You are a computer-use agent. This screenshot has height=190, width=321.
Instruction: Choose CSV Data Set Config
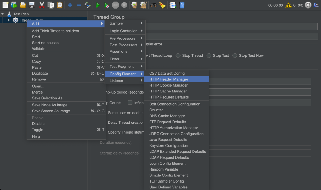tap(177, 73)
